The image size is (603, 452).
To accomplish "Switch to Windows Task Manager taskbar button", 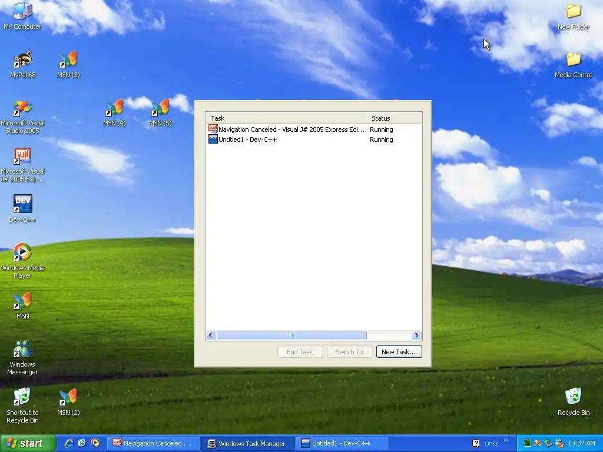I will [x=248, y=444].
